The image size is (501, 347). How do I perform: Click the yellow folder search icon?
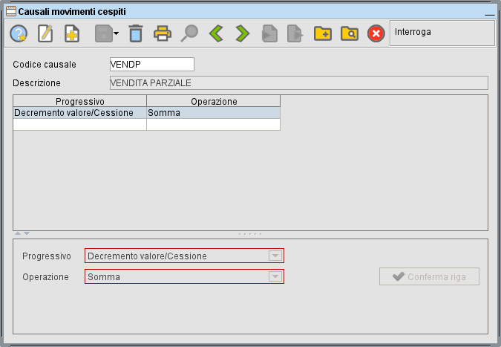[350, 33]
